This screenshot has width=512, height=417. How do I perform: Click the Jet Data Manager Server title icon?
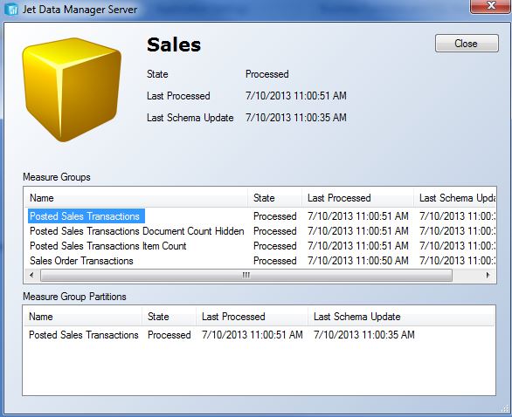[x=11, y=9]
